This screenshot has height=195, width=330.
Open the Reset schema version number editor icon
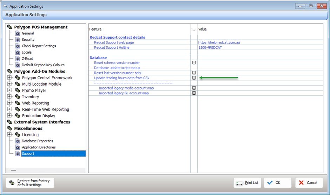click(x=194, y=62)
